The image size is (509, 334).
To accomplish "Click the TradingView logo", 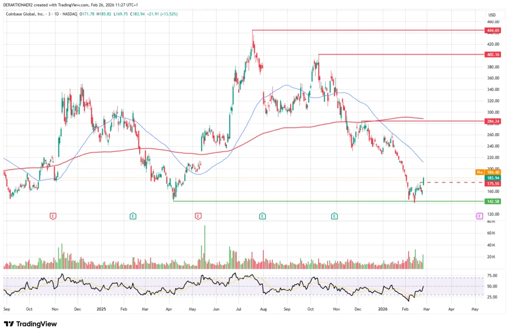I will point(31,324).
